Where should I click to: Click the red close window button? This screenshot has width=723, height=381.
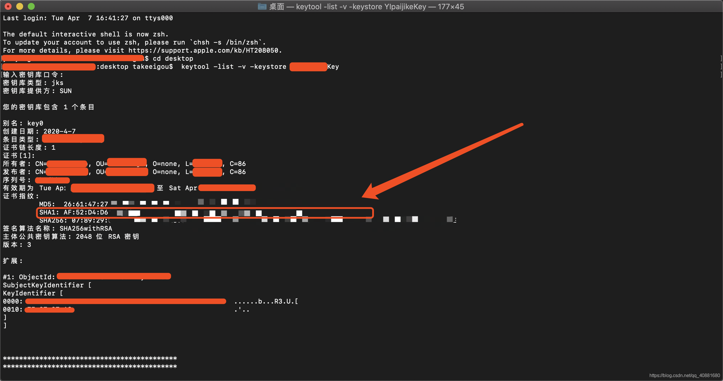click(x=8, y=6)
